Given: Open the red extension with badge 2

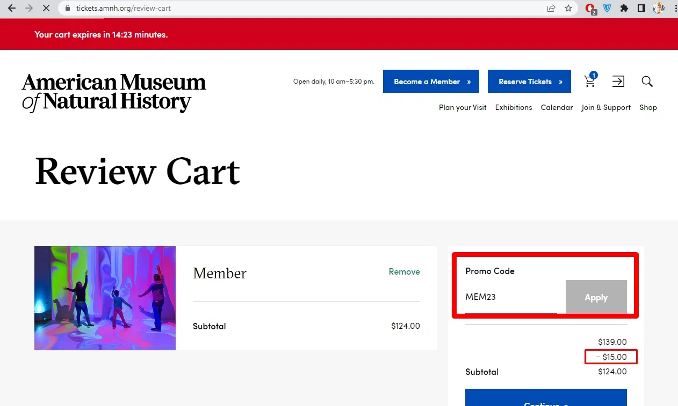Looking at the screenshot, I should click(x=590, y=9).
